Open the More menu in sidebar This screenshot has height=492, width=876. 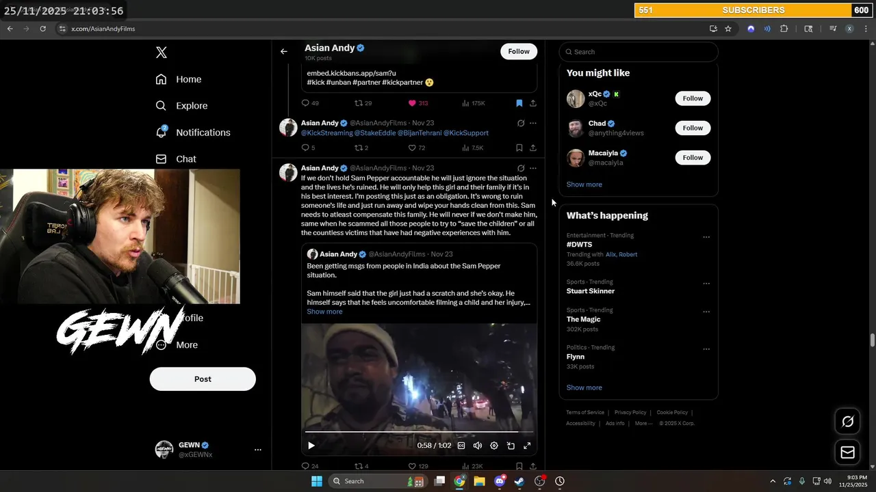point(177,345)
